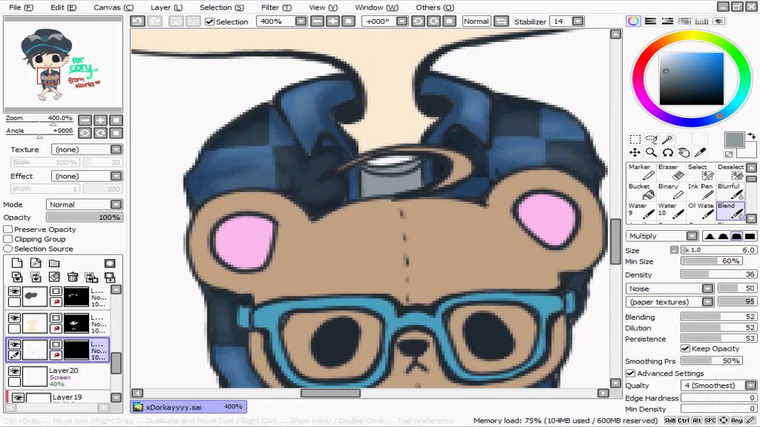760x427 pixels.
Task: Create a new linework layer
Action: [36, 263]
